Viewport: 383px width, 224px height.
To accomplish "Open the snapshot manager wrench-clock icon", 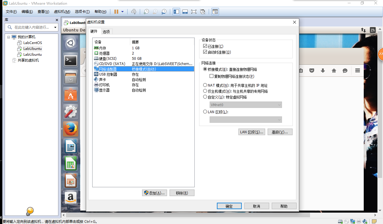I will coord(164,12).
